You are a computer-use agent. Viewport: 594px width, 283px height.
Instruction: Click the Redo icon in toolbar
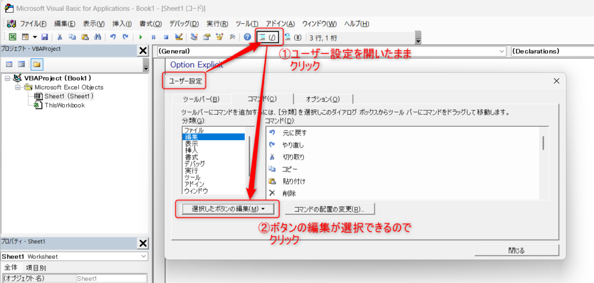pos(125,37)
